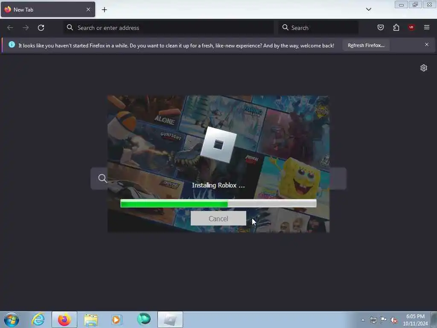Viewport: 437px width, 328px height.
Task: Show hidden system tray icons
Action: pyautogui.click(x=363, y=320)
